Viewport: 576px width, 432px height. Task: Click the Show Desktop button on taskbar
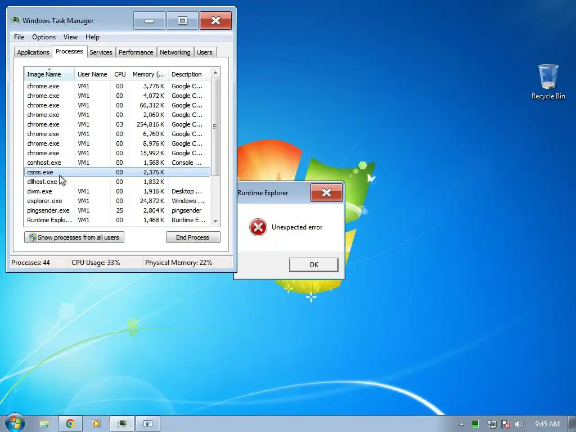pyautogui.click(x=572, y=424)
